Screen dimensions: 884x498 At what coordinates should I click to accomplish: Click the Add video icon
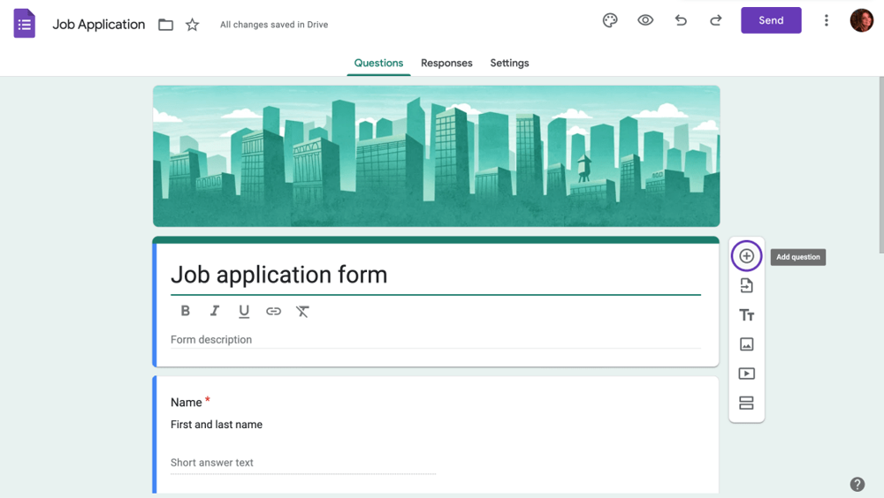coord(746,373)
